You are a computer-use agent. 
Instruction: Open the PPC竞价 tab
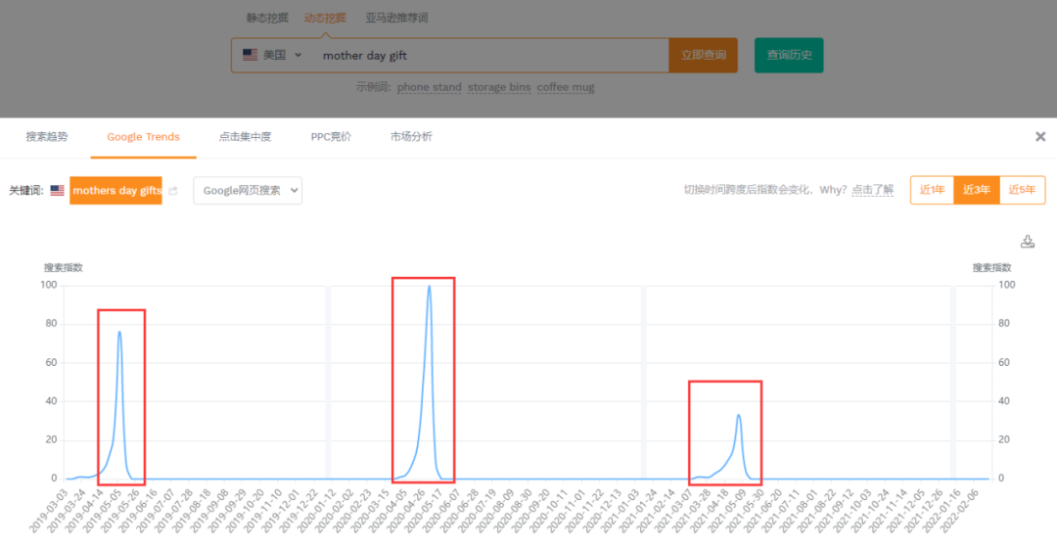click(x=330, y=137)
